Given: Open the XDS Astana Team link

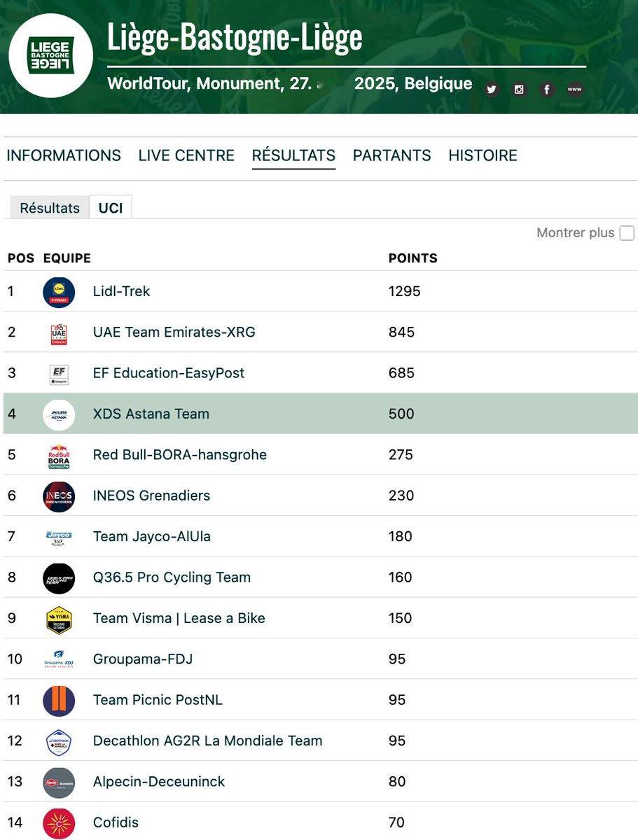Looking at the screenshot, I should click(x=151, y=414).
